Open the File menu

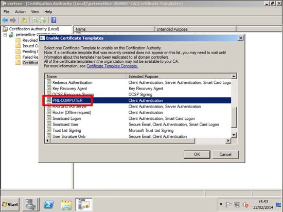[x=6, y=12]
